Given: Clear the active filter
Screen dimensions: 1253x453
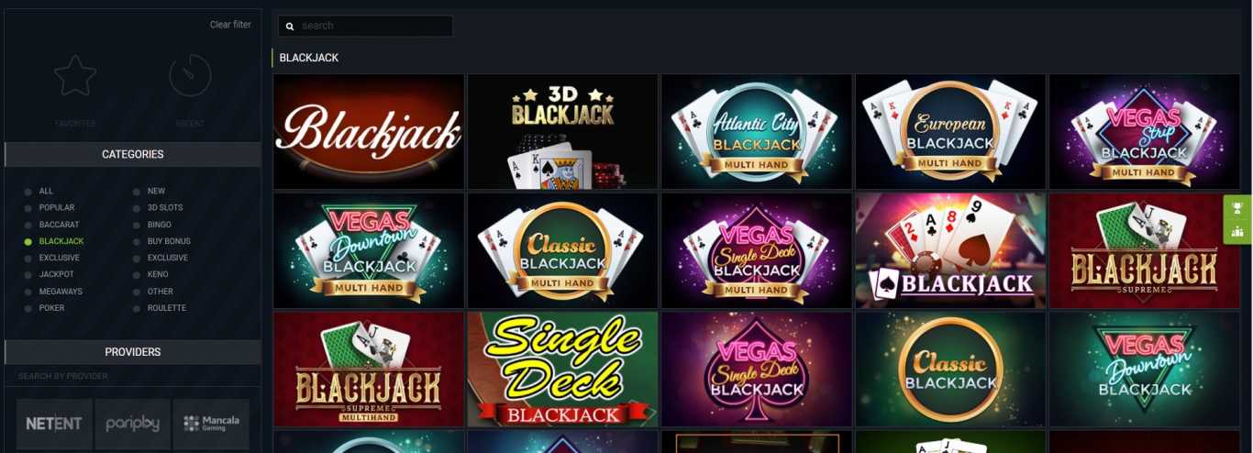Looking at the screenshot, I should coord(230,25).
